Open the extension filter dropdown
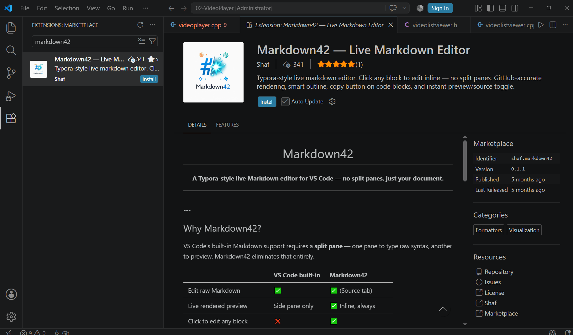Viewport: 573px width, 335px height. click(x=152, y=41)
